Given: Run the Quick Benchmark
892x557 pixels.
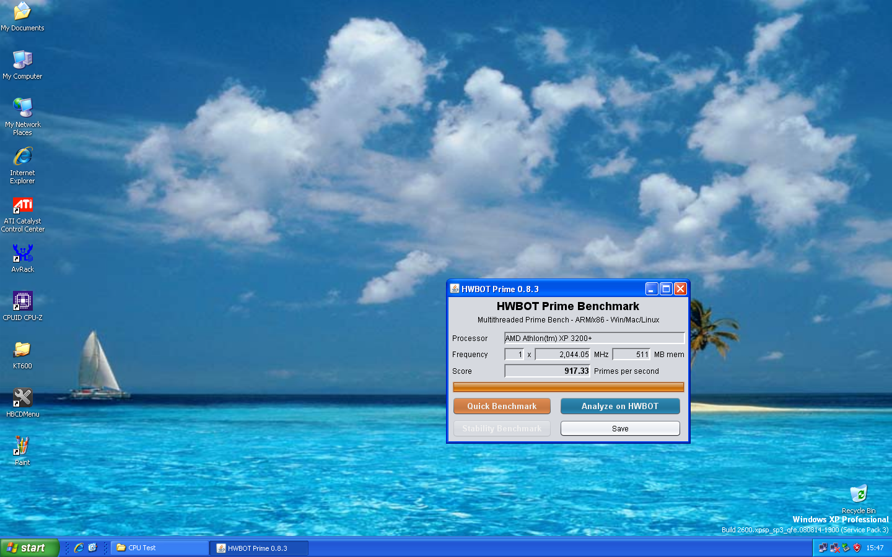Looking at the screenshot, I should pos(502,406).
